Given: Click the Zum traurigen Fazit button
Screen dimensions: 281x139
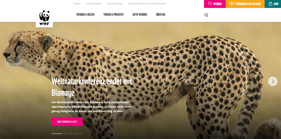Looking at the screenshot, I should tap(67, 121).
